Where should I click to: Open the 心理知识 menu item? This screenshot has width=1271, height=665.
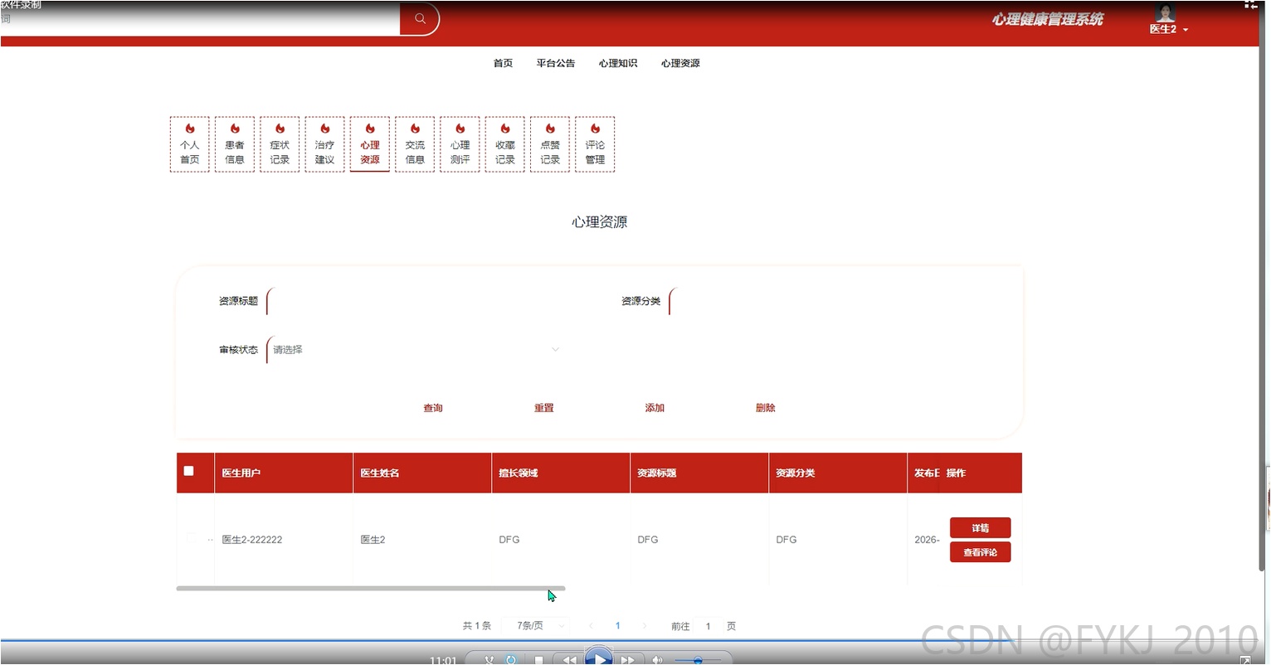click(x=618, y=63)
